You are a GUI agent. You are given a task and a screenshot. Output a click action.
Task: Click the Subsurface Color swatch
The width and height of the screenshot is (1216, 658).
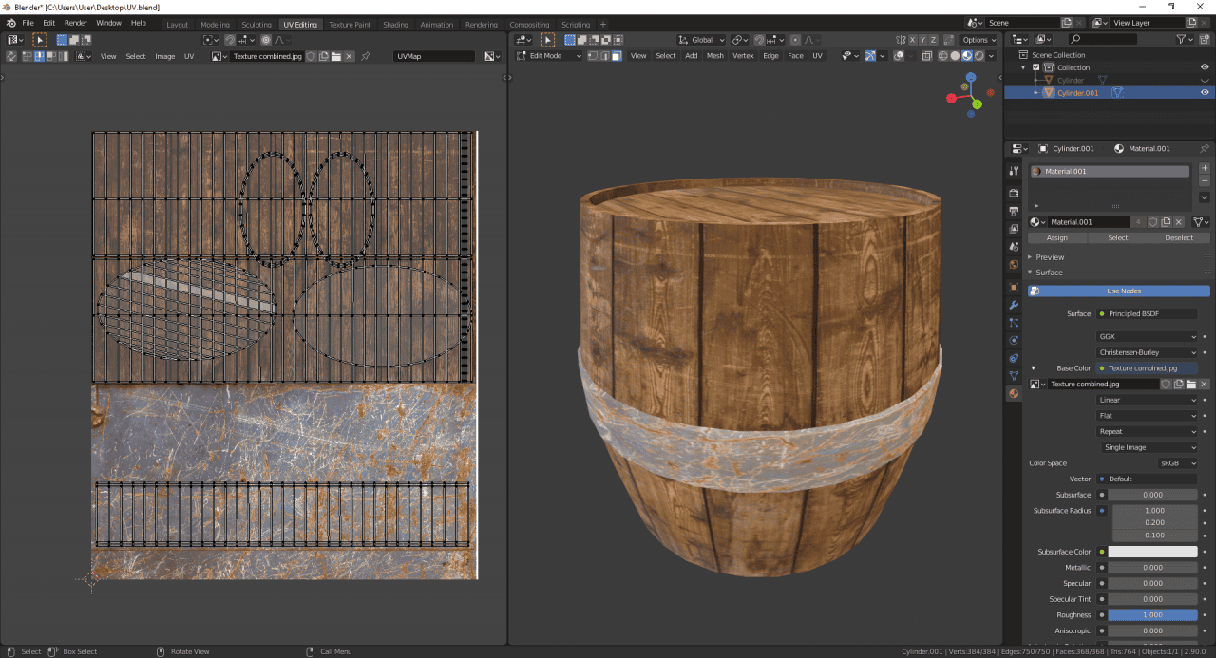tap(1152, 551)
